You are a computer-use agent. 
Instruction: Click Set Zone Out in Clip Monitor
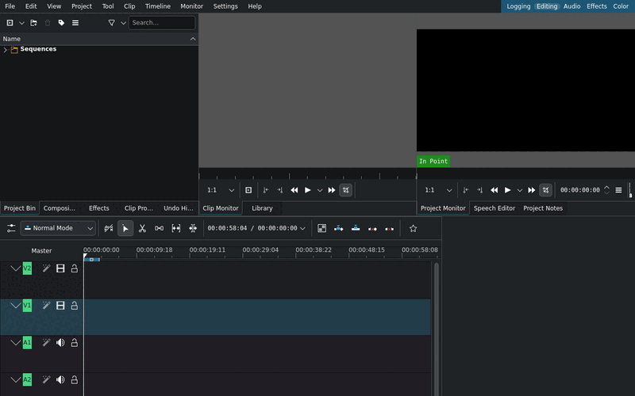pyautogui.click(x=280, y=190)
